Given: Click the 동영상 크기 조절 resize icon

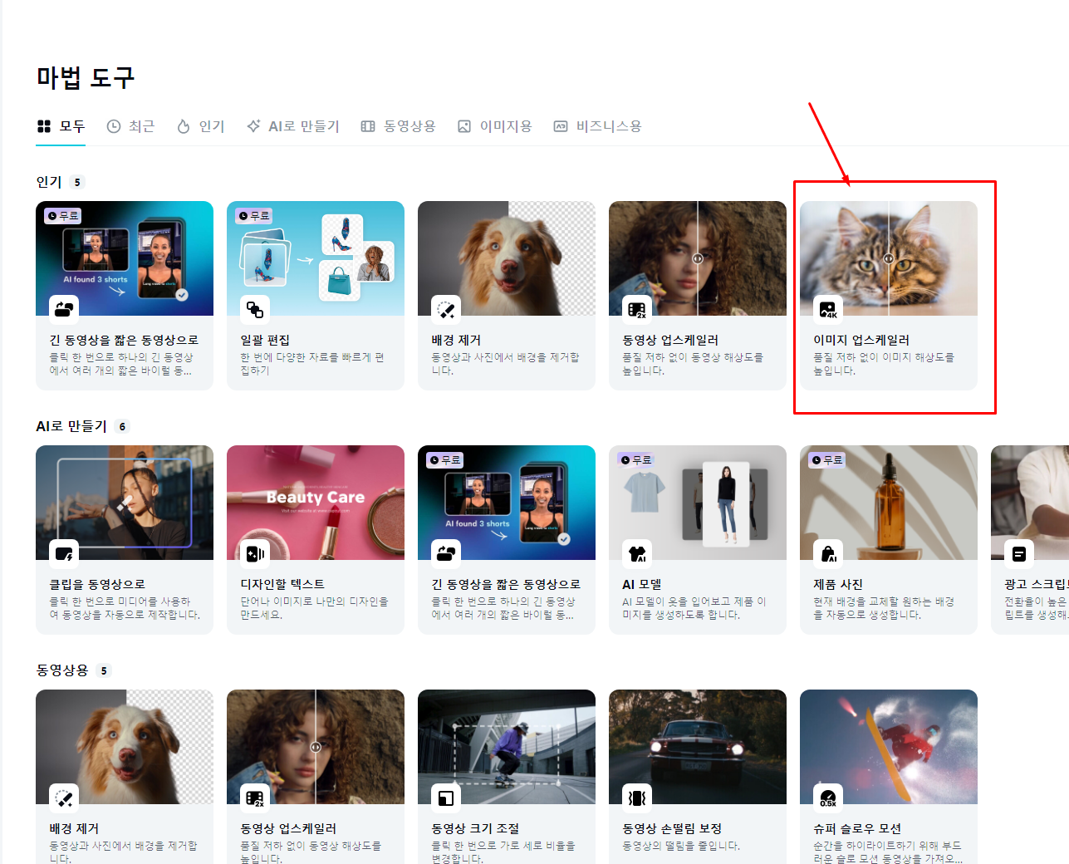Looking at the screenshot, I should pos(446,798).
